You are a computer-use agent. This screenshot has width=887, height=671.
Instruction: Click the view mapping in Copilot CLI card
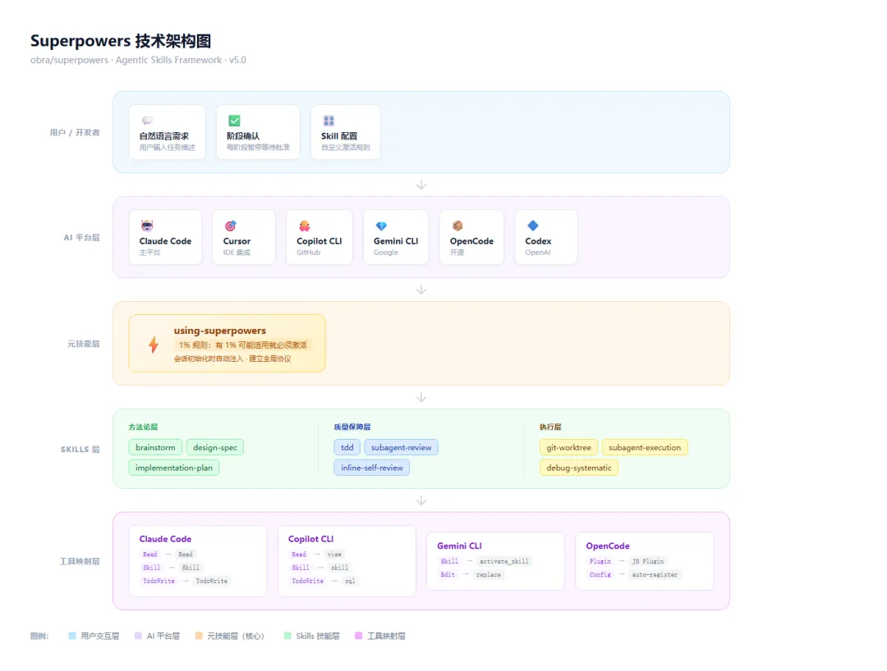pos(335,555)
